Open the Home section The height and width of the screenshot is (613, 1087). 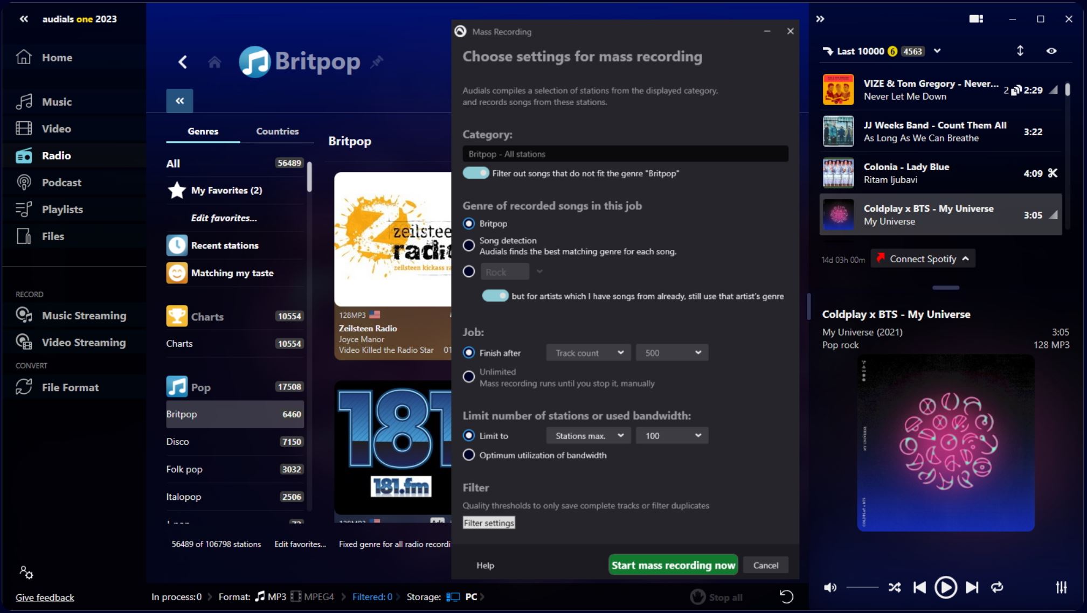click(x=57, y=58)
